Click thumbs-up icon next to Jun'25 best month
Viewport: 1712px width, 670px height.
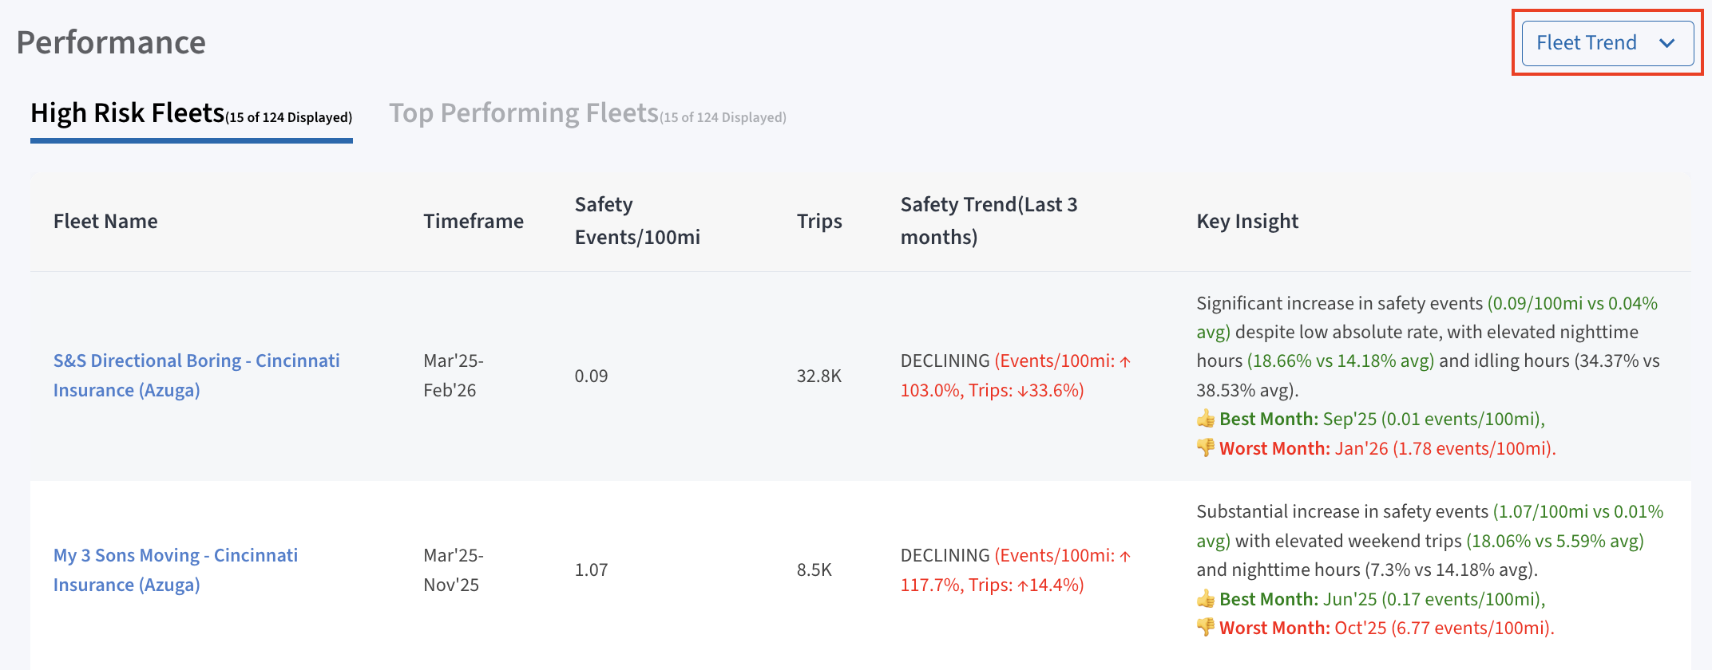[x=1206, y=599]
